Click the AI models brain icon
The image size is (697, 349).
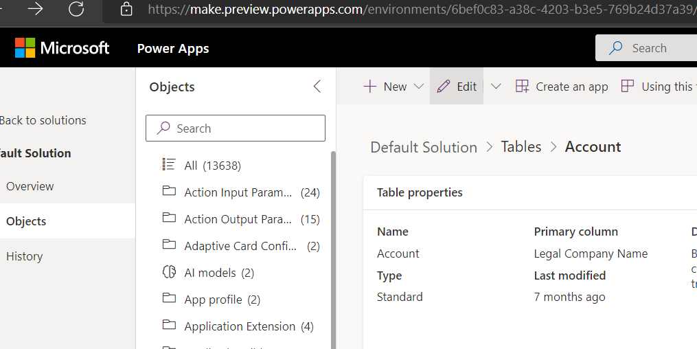click(169, 273)
